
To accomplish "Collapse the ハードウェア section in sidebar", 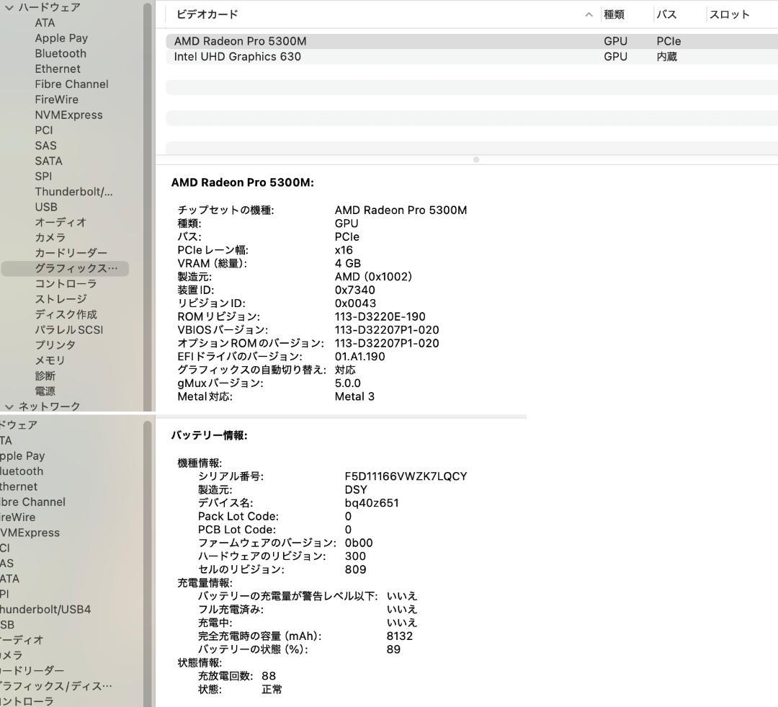I will pos(9,7).
